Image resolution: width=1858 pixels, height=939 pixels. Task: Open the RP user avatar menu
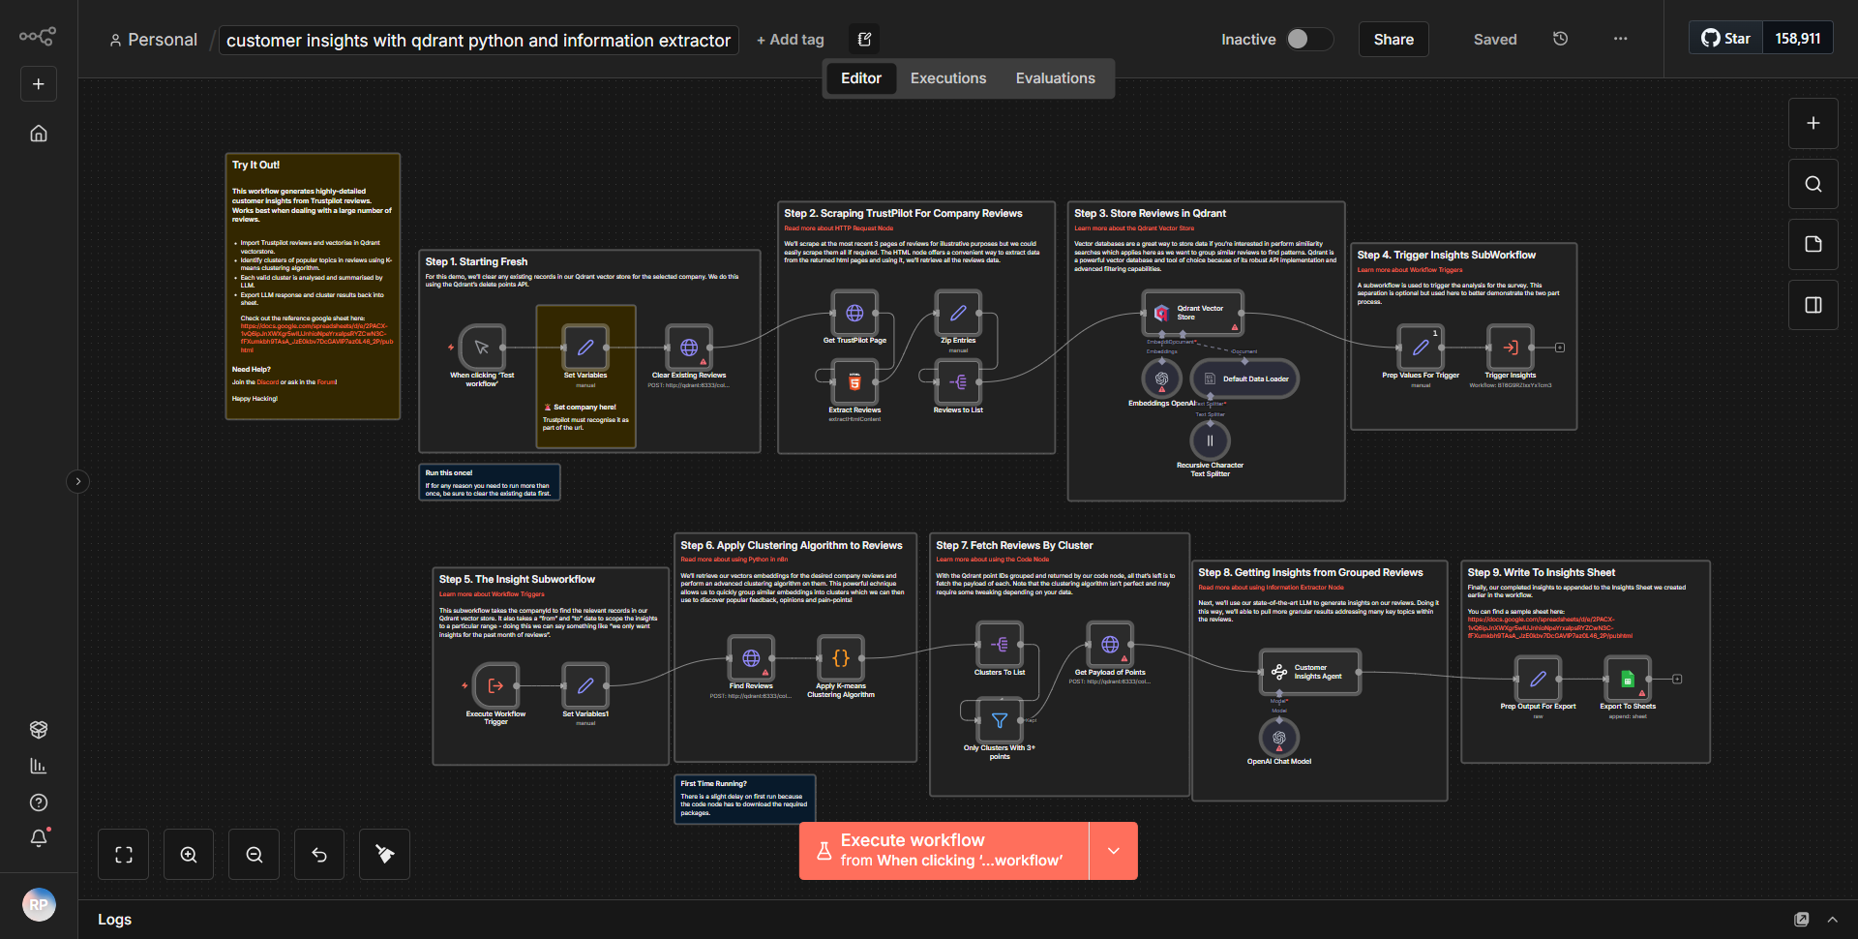pos(39,904)
